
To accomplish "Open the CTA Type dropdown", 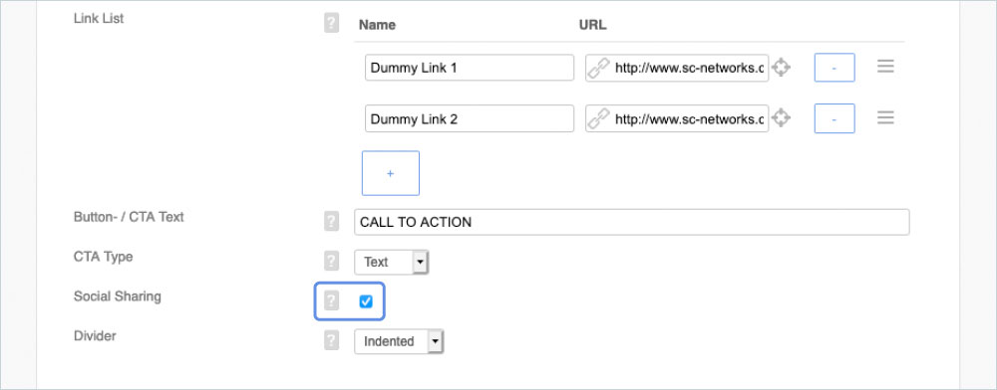I will tap(391, 262).
